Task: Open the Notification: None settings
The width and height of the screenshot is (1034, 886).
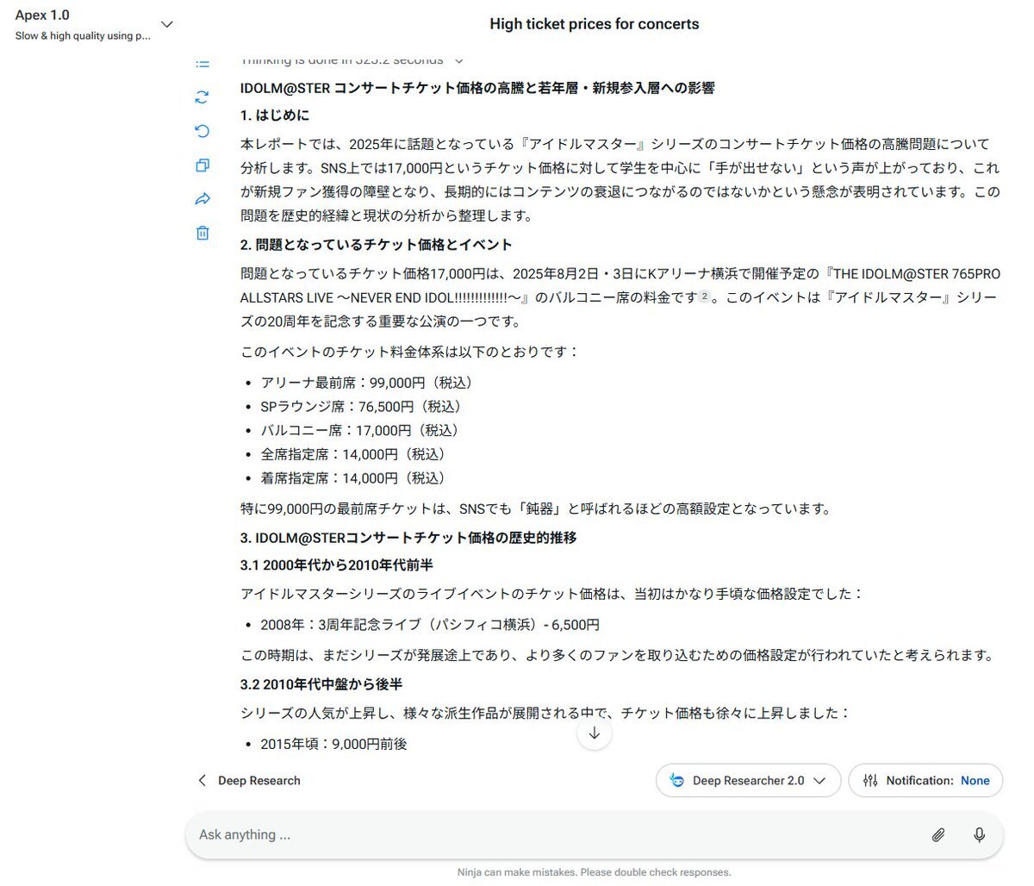Action: [925, 780]
